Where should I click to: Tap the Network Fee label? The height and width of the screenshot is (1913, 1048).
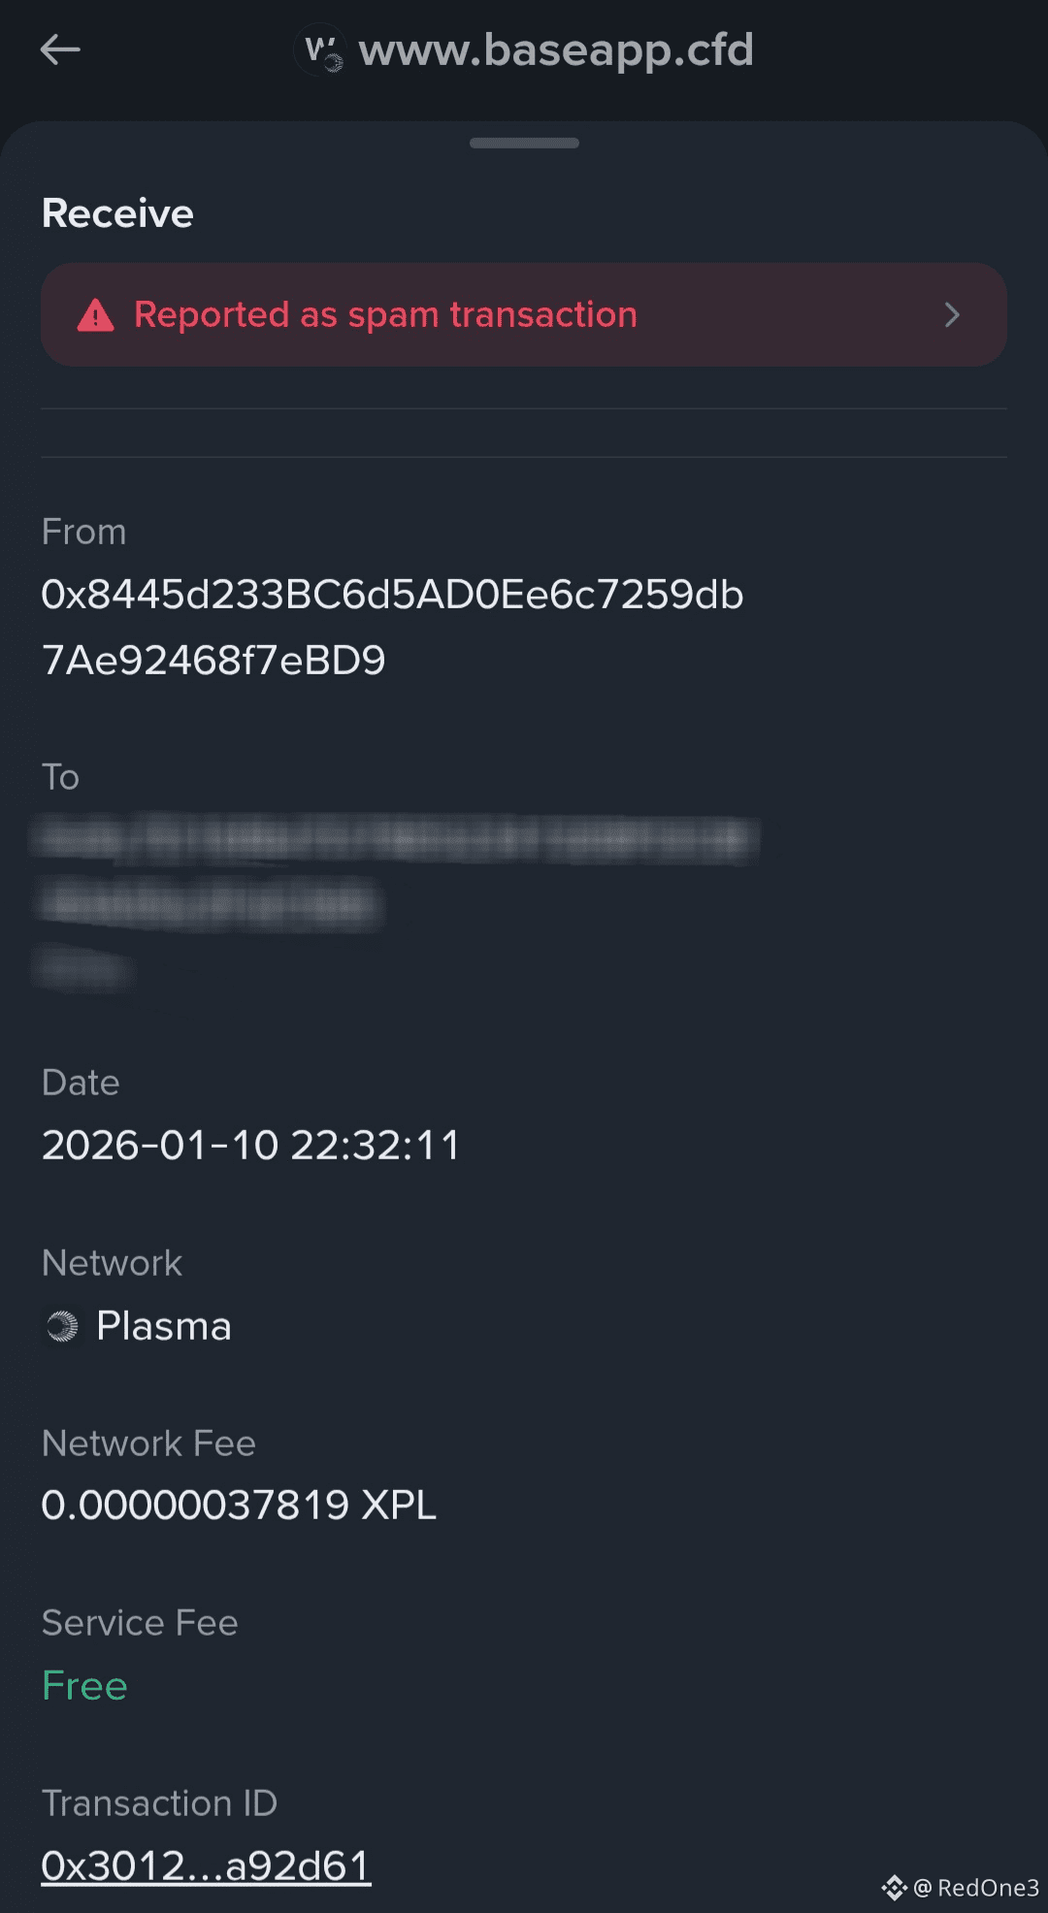tap(148, 1443)
